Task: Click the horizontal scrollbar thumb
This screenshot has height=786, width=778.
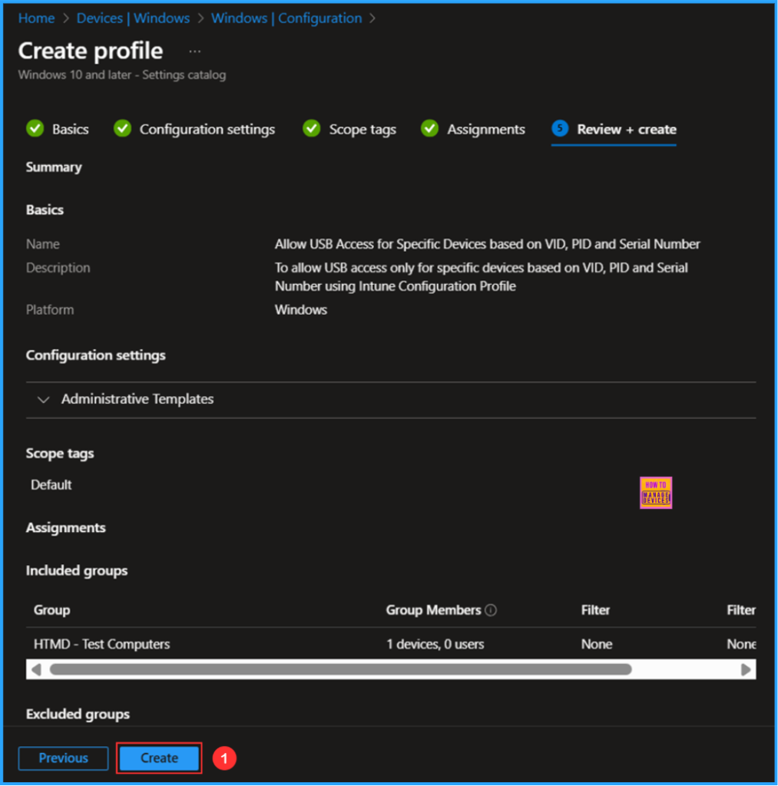Action: point(340,669)
